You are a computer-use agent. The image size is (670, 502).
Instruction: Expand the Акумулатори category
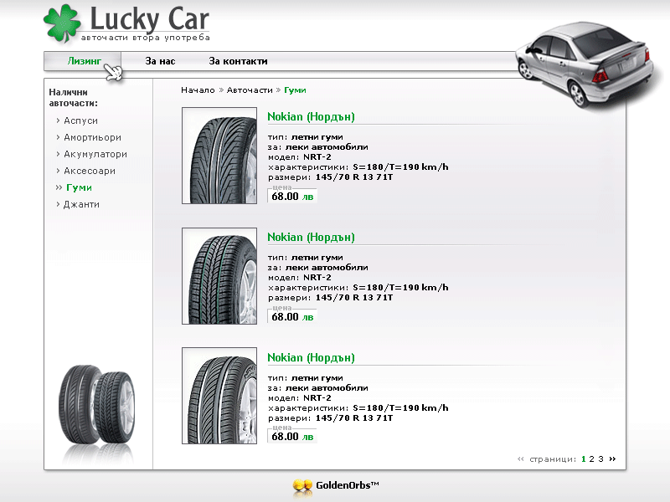coord(95,154)
